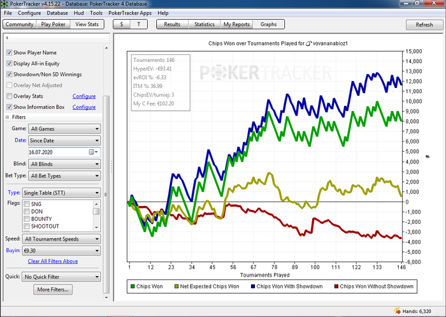Screen dimensions: 446x317
Task: Open the Single Table (STT) type dropdown
Action: 61,193
